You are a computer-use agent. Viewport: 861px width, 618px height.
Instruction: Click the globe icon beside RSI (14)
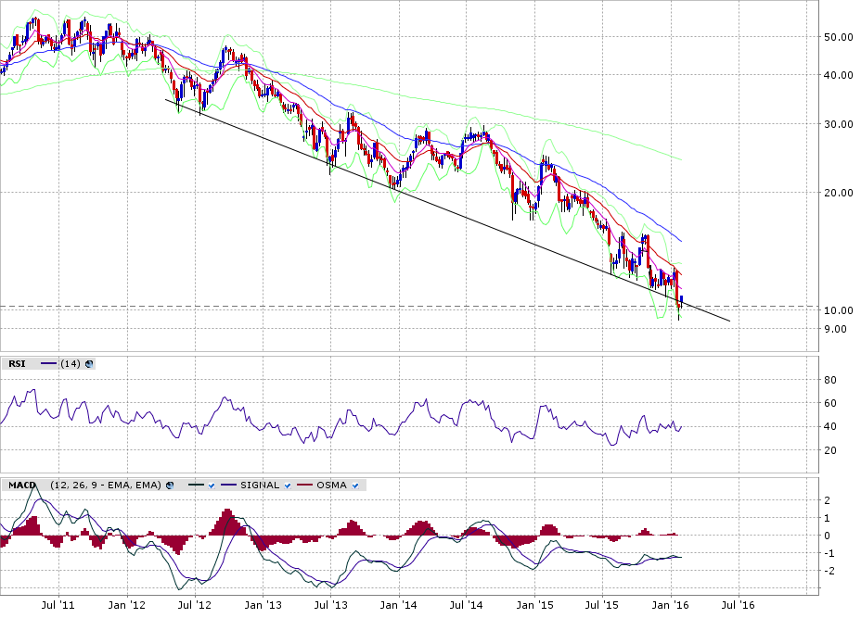[x=90, y=364]
